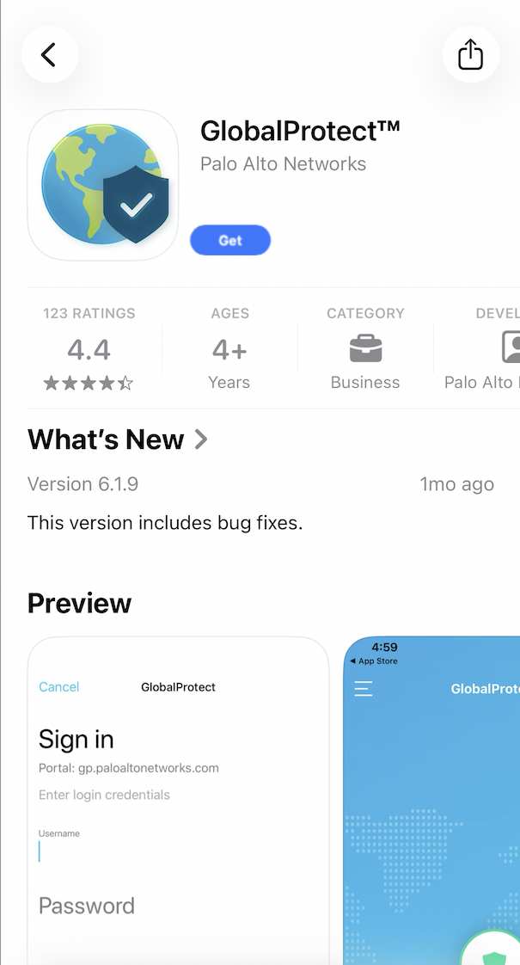The image size is (520, 965).
Task: Go back with the chevron button
Action: pos(49,54)
